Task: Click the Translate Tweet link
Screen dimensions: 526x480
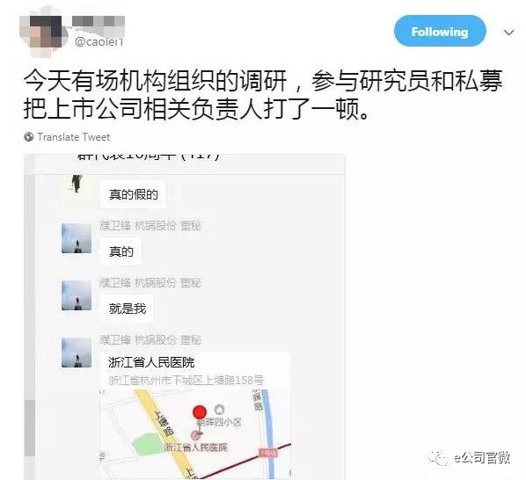Action: coord(74,137)
